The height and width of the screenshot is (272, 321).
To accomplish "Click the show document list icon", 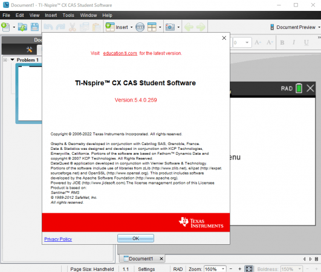I will 317,259.
